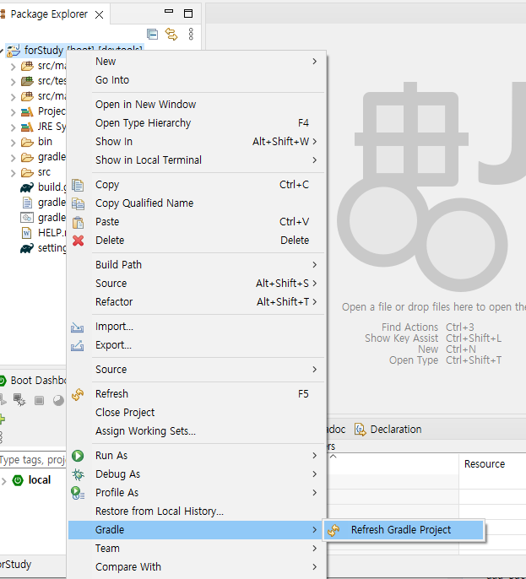Click the bin folder icon
This screenshot has height=579, width=526.
click(x=27, y=142)
